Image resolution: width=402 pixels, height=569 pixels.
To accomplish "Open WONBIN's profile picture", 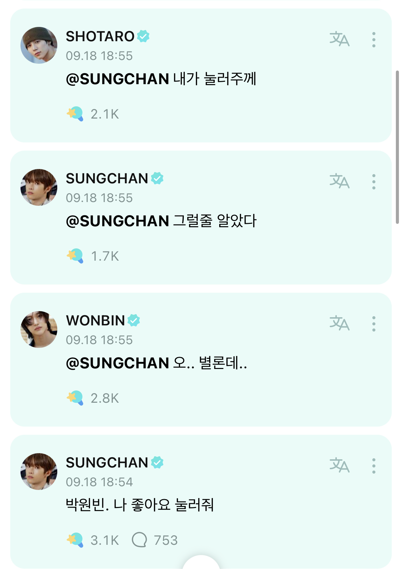I will 39,329.
